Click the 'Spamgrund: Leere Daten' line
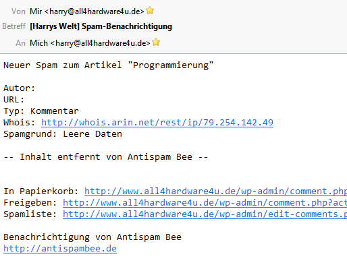The image size is (347, 271). [x=63, y=134]
